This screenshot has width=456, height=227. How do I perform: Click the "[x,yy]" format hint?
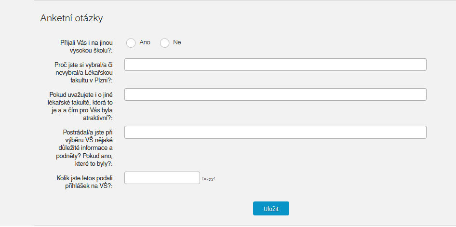pos(208,179)
